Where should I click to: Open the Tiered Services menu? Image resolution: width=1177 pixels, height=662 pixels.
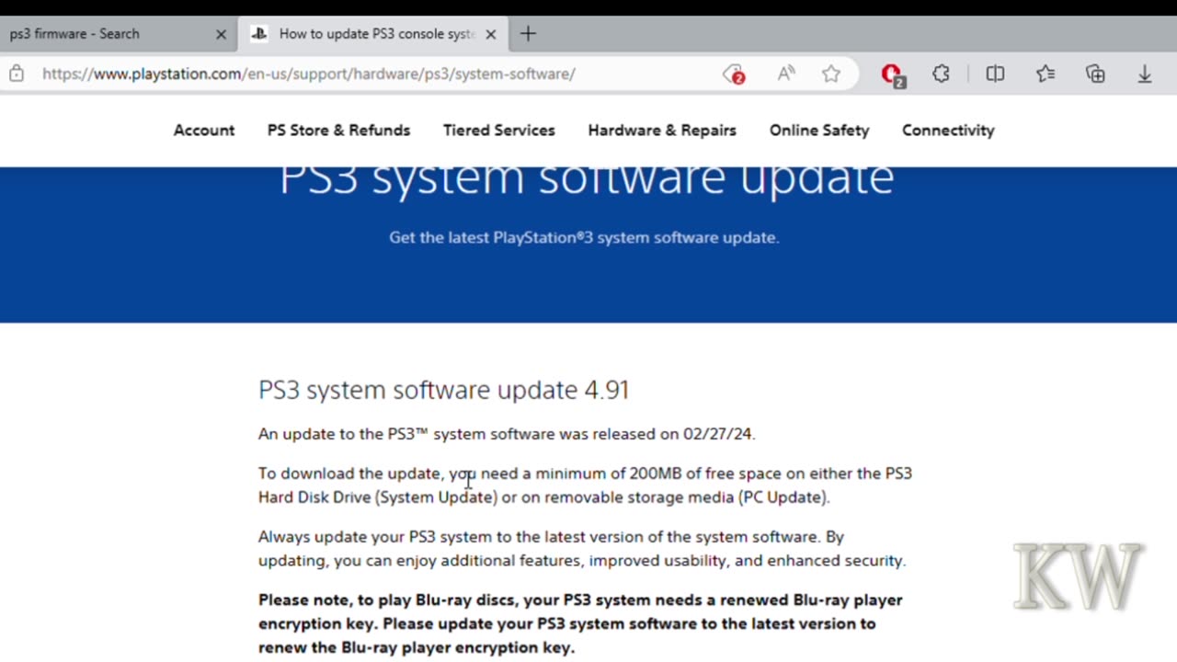tap(499, 131)
